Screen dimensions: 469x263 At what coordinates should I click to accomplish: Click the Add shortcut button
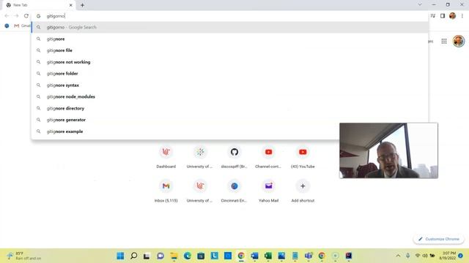303,192
